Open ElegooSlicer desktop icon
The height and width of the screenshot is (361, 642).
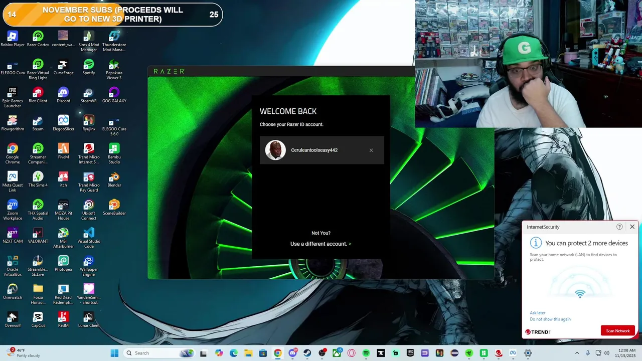pyautogui.click(x=63, y=123)
